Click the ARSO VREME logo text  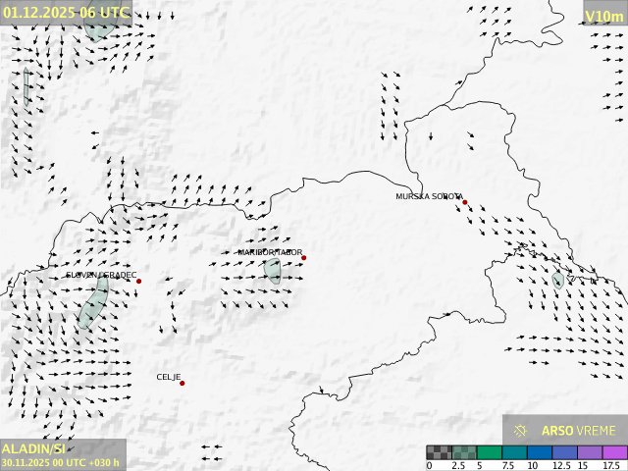pyautogui.click(x=579, y=431)
